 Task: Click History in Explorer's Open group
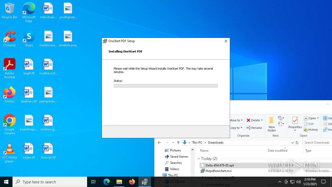(311, 130)
